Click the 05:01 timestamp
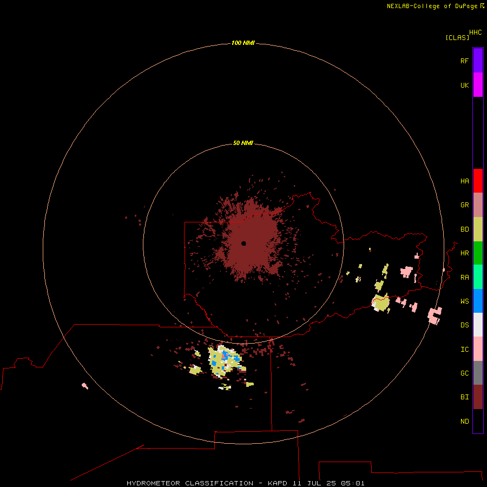 click(x=352, y=483)
